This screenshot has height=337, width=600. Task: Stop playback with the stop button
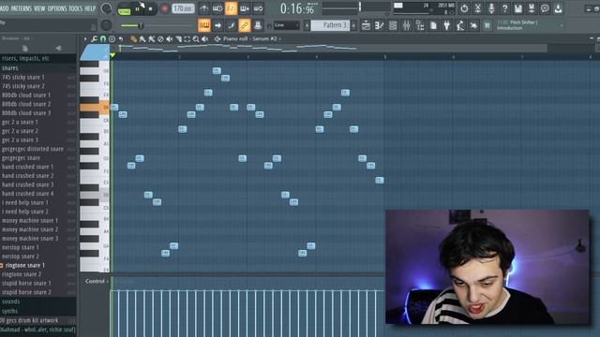pyautogui.click(x=150, y=8)
